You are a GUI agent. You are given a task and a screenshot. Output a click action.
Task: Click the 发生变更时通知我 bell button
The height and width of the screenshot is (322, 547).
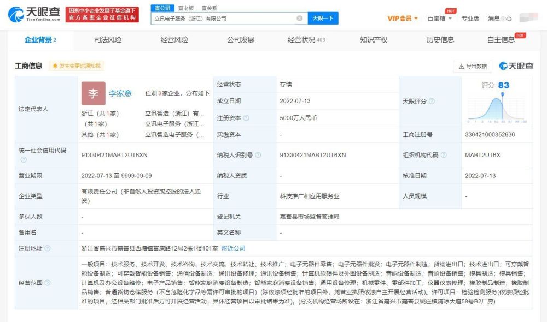coord(77,66)
